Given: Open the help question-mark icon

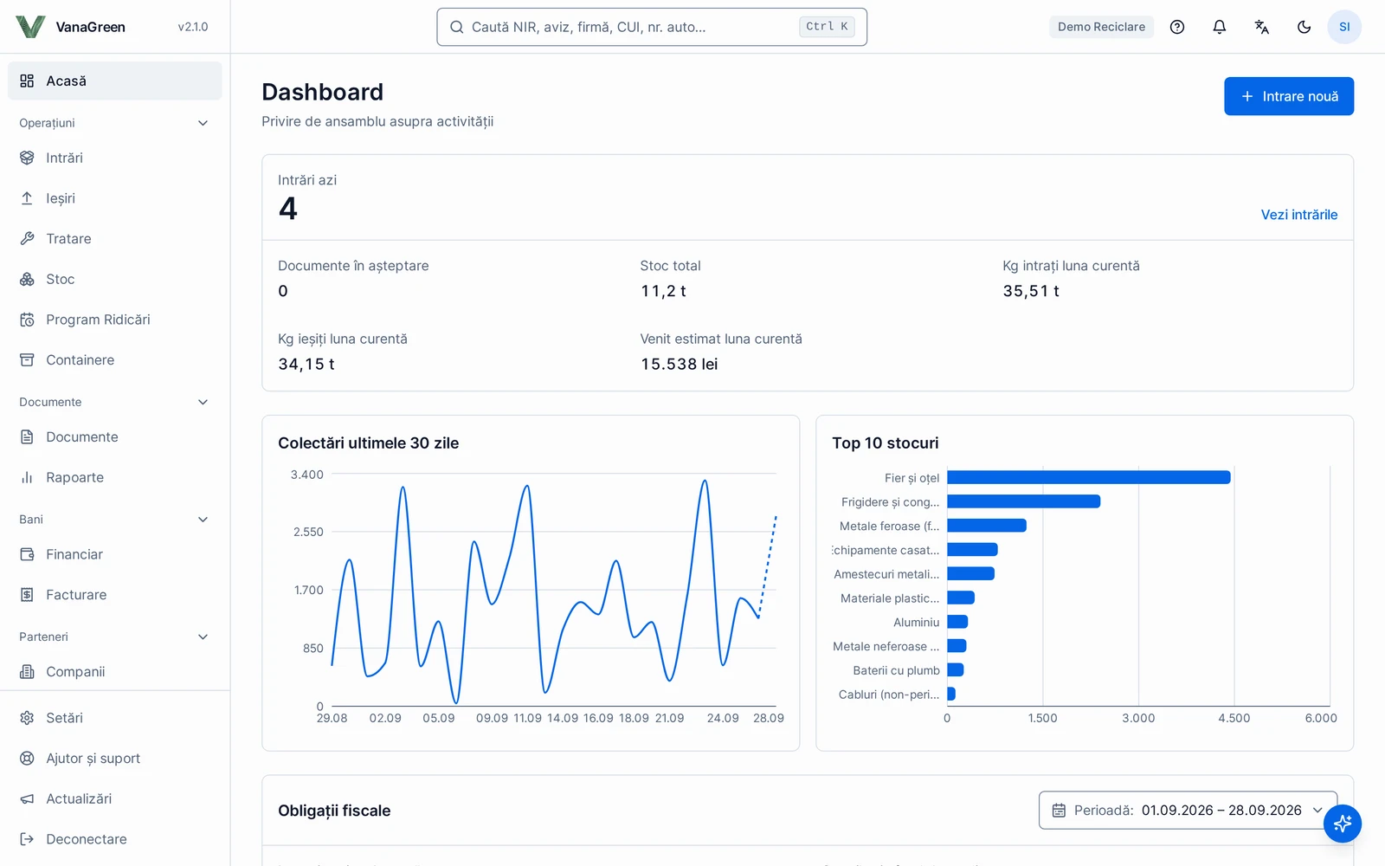Looking at the screenshot, I should click(1177, 27).
